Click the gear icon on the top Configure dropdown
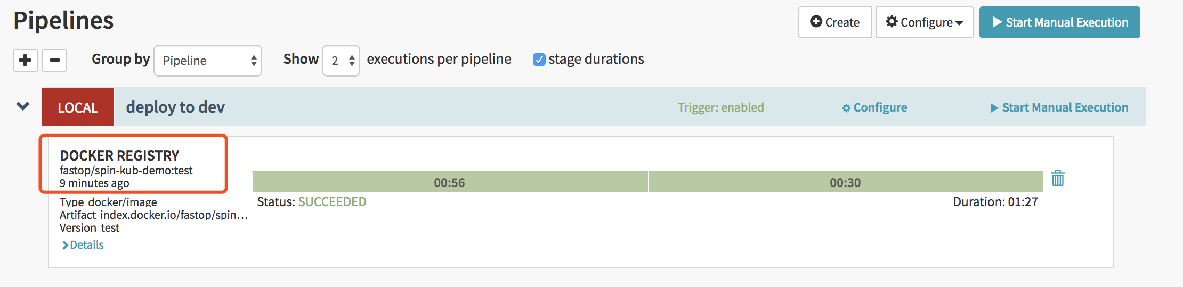Image resolution: width=1183 pixels, height=287 pixels. [892, 22]
